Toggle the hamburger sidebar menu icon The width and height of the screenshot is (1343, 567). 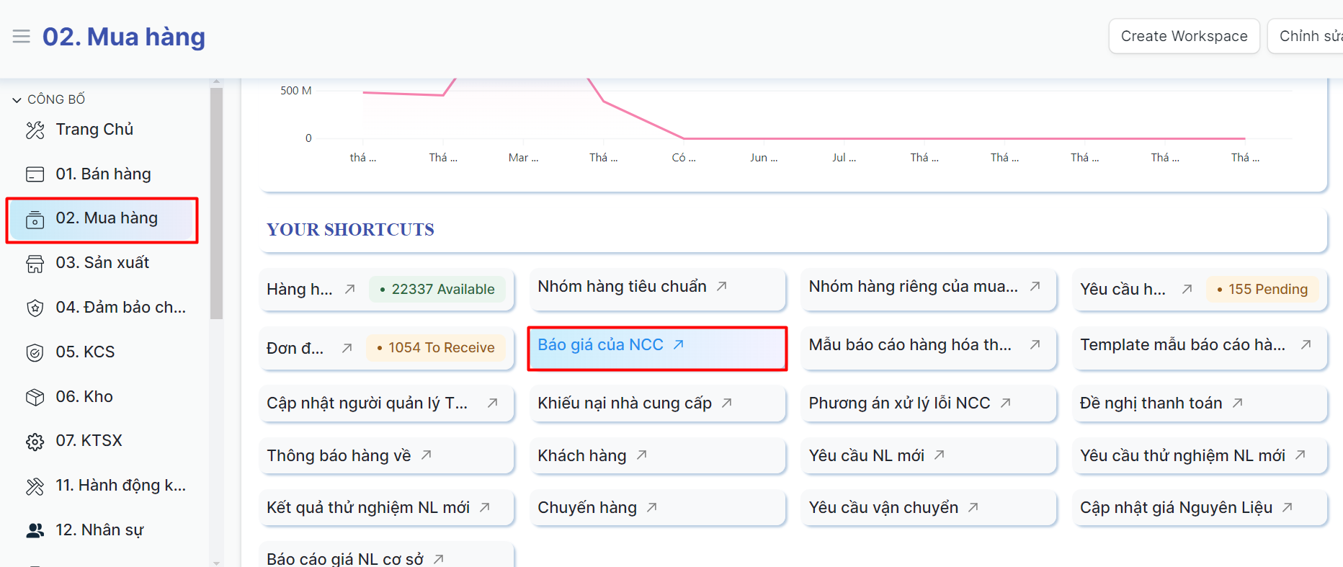(x=22, y=36)
